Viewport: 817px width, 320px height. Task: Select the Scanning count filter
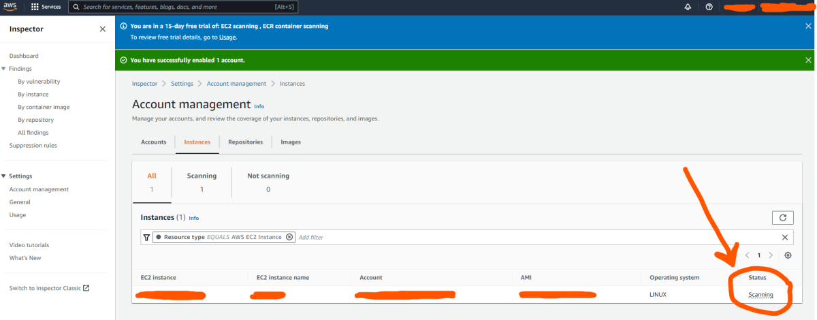[x=202, y=182]
